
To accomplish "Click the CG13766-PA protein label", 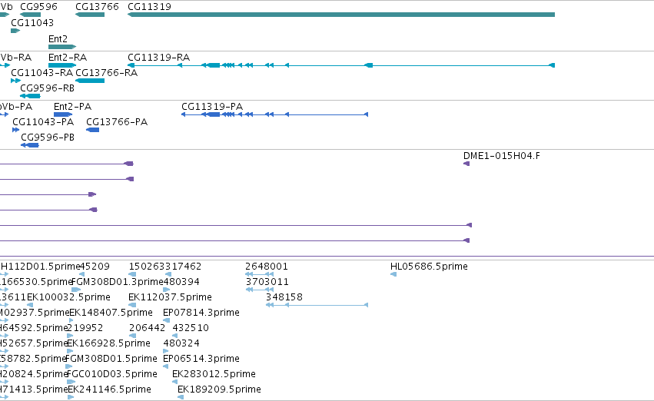I will (117, 121).
